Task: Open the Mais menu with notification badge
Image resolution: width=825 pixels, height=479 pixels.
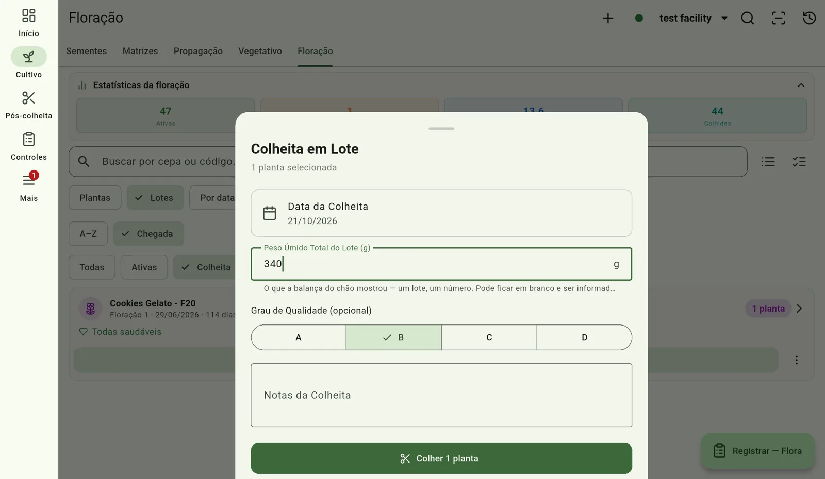Action: [x=29, y=180]
